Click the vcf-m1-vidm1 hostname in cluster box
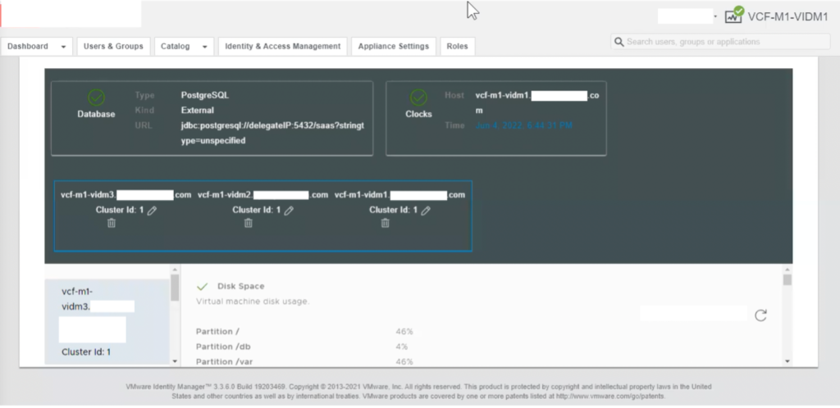Image resolution: width=840 pixels, height=408 pixels. pyautogui.click(x=399, y=195)
